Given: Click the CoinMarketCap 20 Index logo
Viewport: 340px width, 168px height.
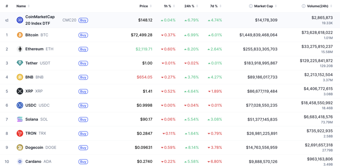Looking at the screenshot, I should click(x=20, y=20).
